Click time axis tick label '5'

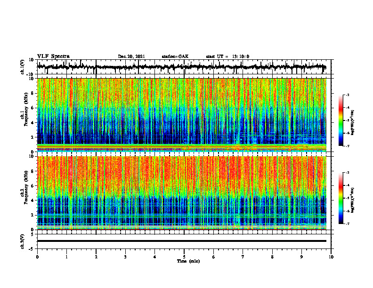pyautogui.click(x=184, y=257)
